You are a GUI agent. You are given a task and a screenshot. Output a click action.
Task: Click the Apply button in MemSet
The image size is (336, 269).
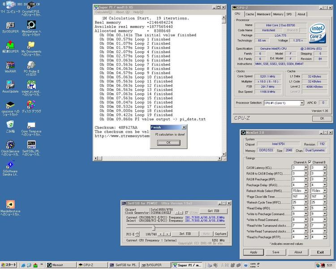(254, 252)
